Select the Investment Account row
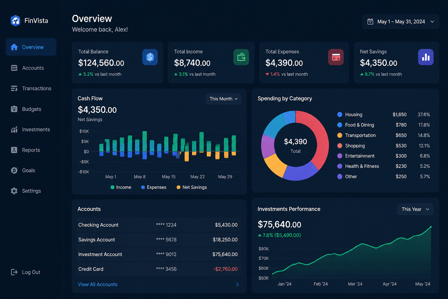This screenshot has width=448, height=299. click(159, 254)
